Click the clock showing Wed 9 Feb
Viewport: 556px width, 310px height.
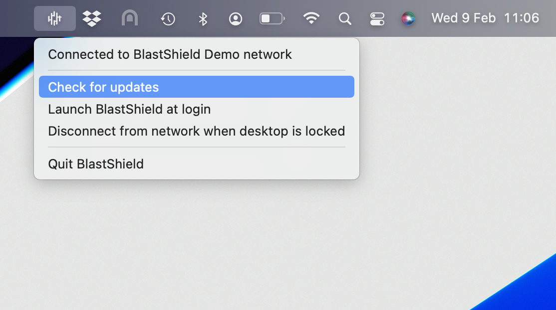point(464,18)
